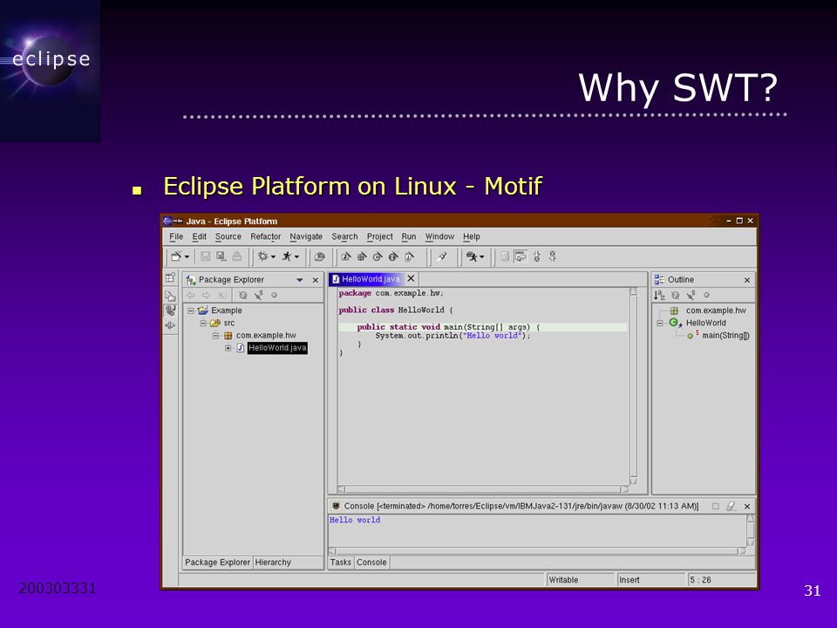Image resolution: width=837 pixels, height=628 pixels.
Task: Toggle hide fields filter in Outline view
Action: pos(675,295)
